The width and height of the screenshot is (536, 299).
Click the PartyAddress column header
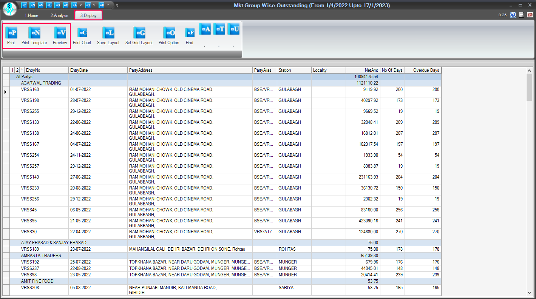(190, 70)
